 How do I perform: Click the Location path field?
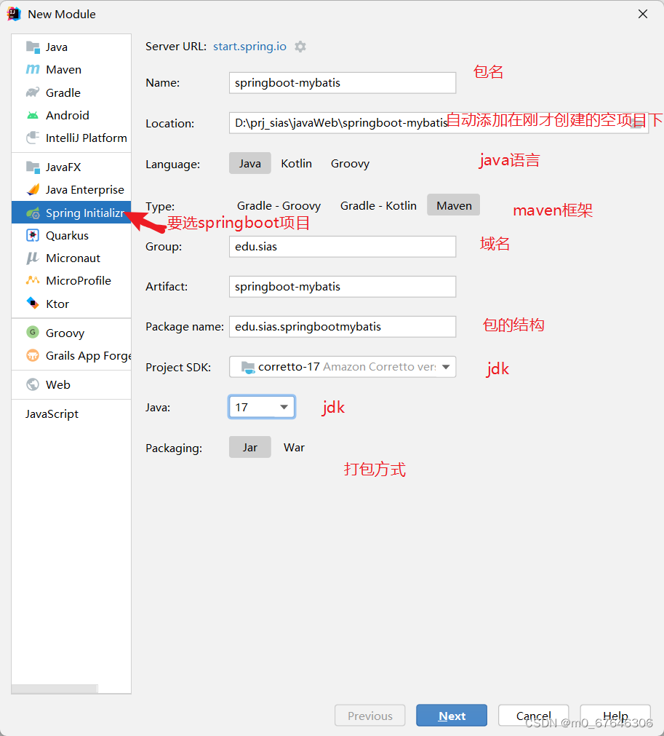tap(439, 123)
